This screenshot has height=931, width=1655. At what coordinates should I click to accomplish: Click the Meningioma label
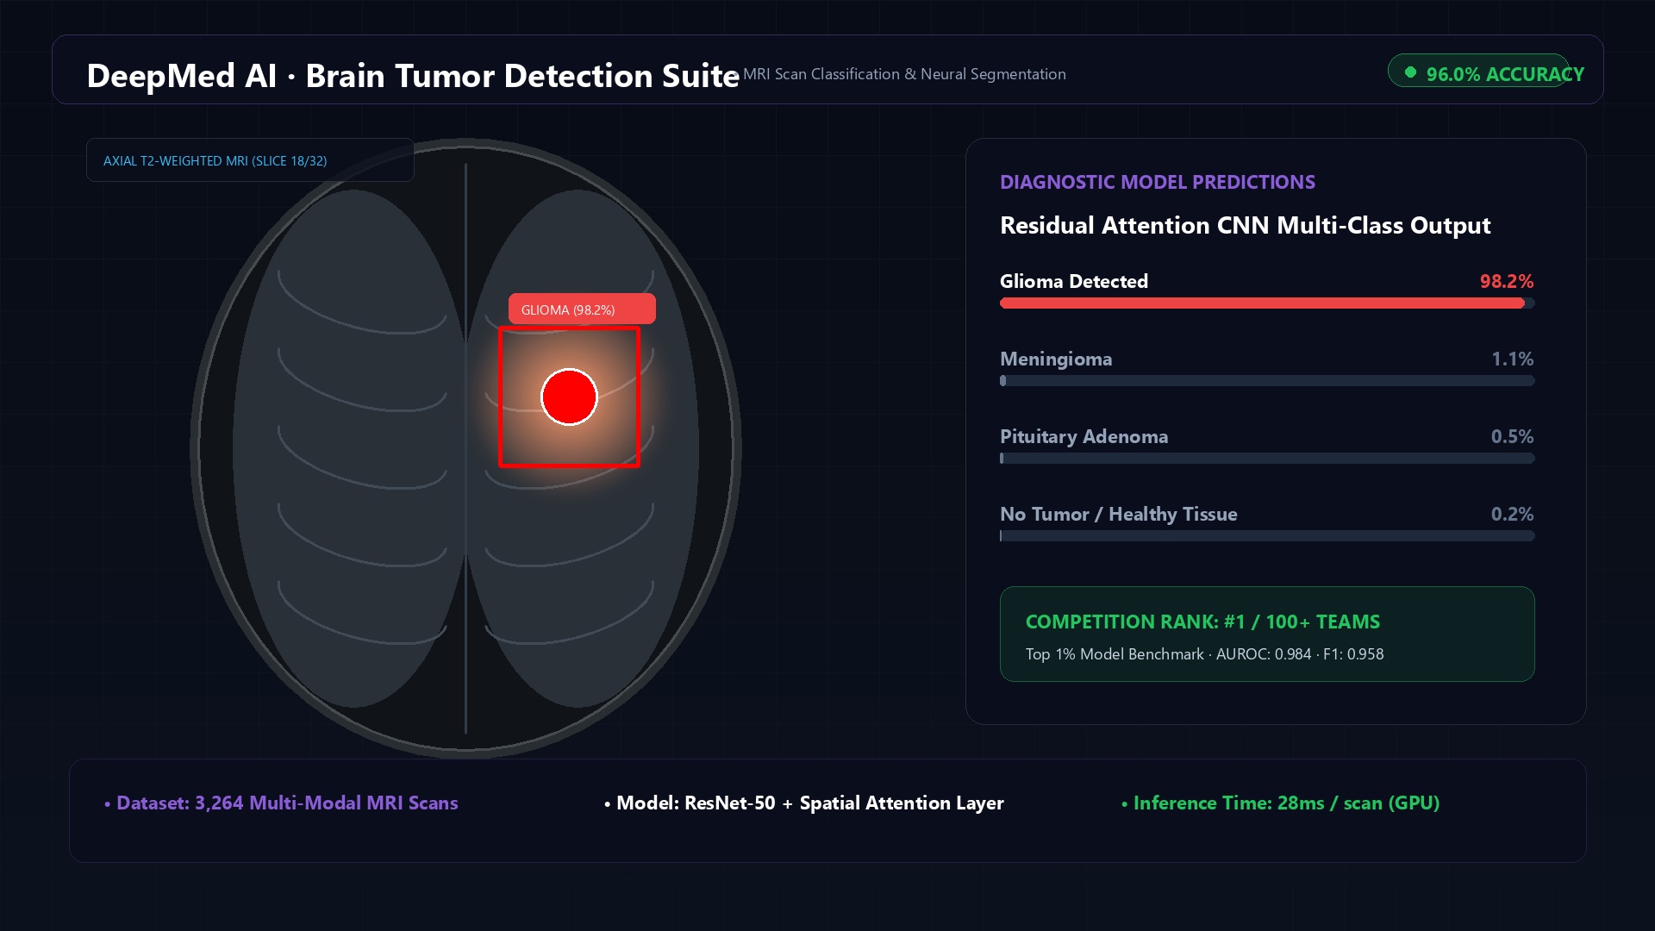coord(1056,359)
